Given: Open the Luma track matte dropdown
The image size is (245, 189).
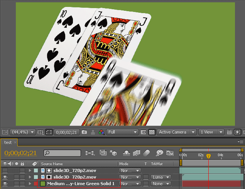Looking at the screenshot, I should [x=161, y=177].
